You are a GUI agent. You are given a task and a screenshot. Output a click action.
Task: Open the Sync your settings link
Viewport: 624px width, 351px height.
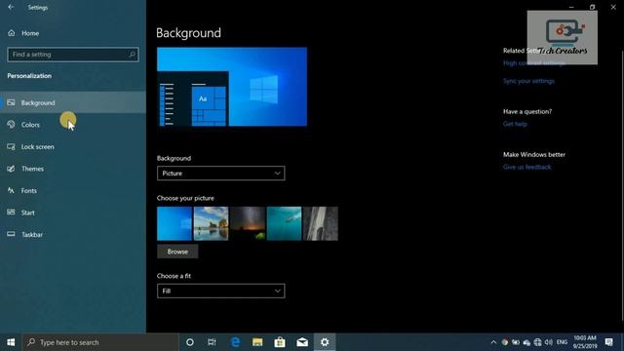coord(528,81)
